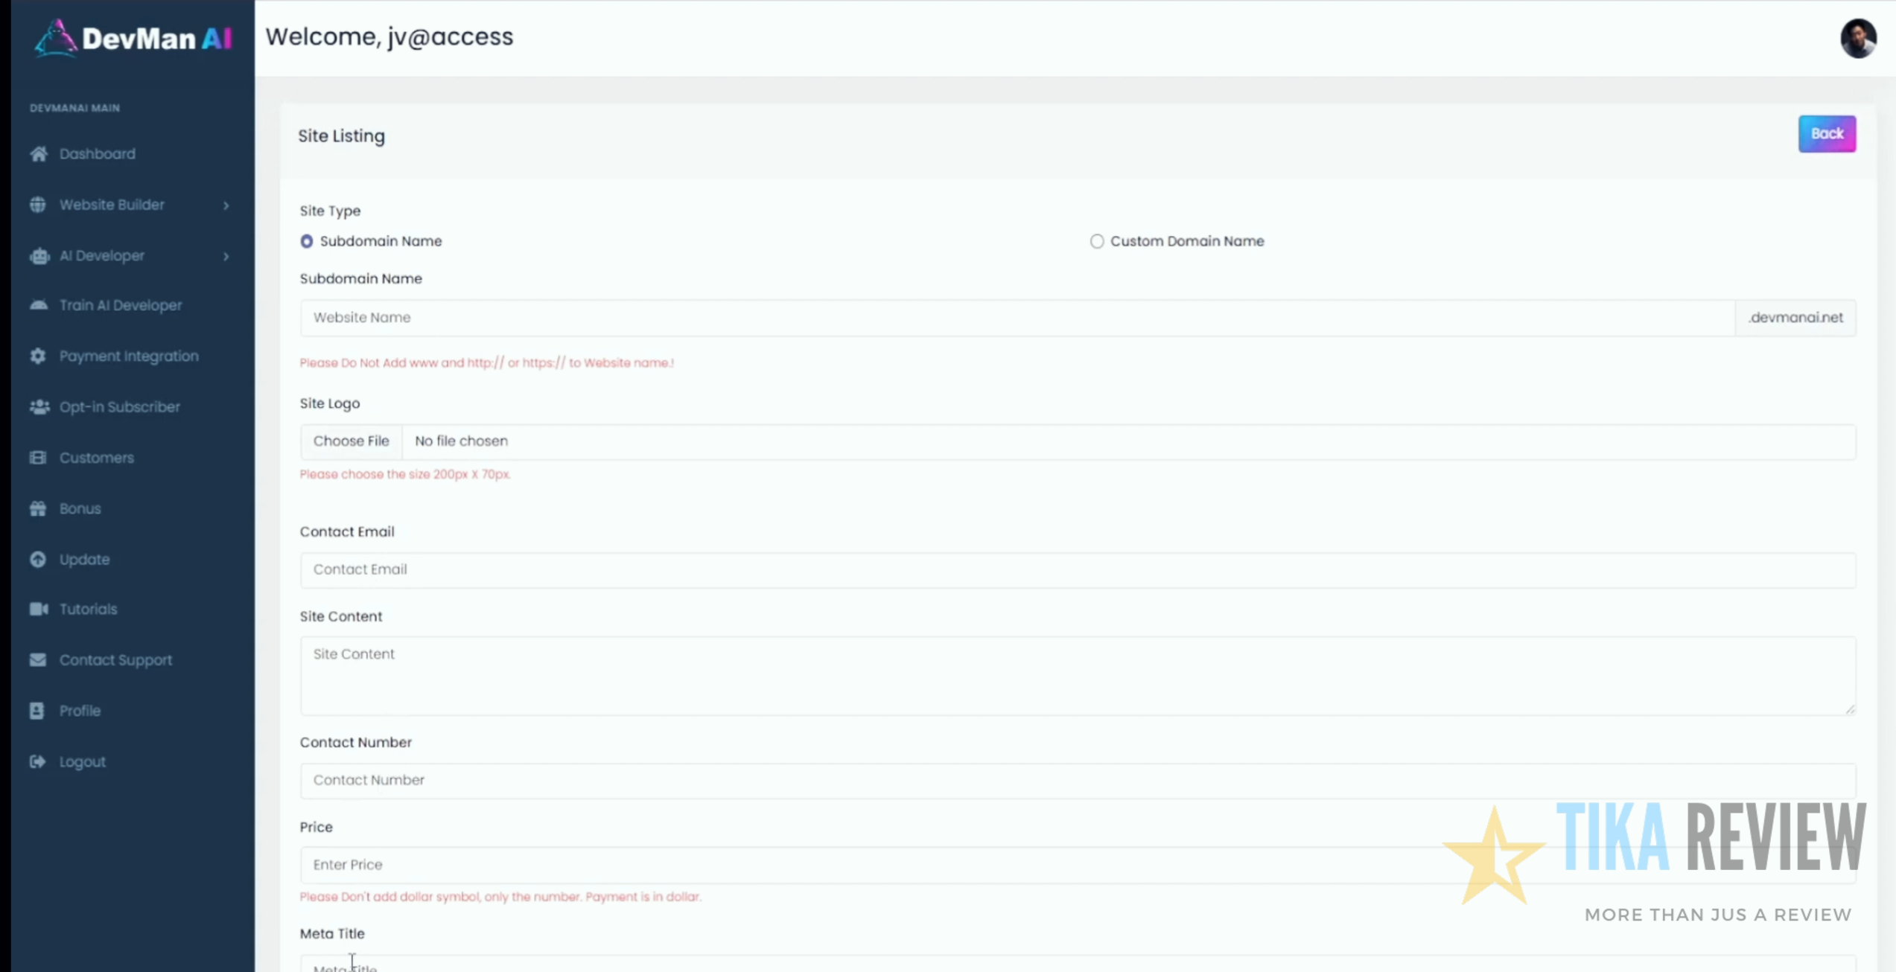Viewport: 1896px width, 972px height.
Task: Expand the Website Builder submenu chevron
Action: coord(226,205)
